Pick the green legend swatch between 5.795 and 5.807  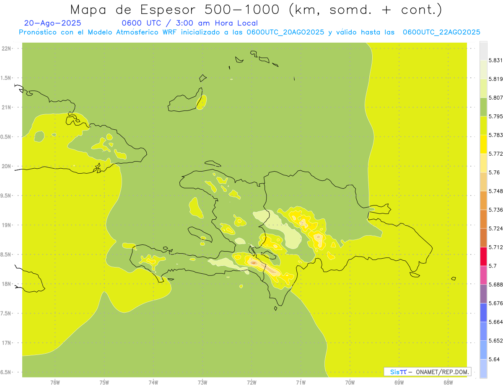point(483,107)
